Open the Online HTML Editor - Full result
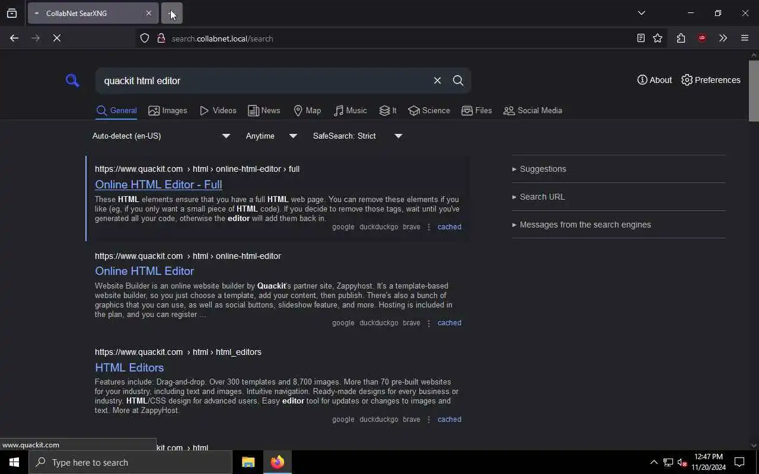 click(x=158, y=184)
